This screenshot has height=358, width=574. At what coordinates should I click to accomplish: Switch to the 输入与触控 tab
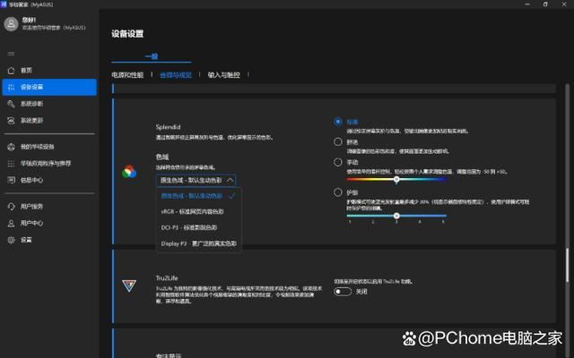226,75
